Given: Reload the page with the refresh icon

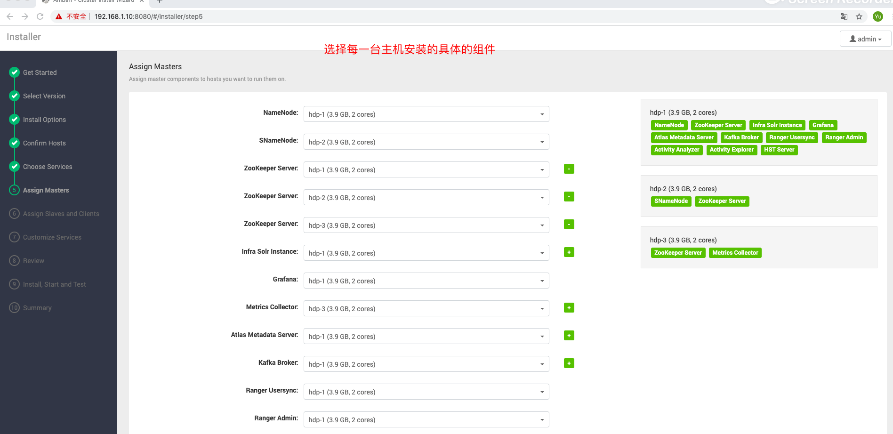Looking at the screenshot, I should click(x=40, y=16).
